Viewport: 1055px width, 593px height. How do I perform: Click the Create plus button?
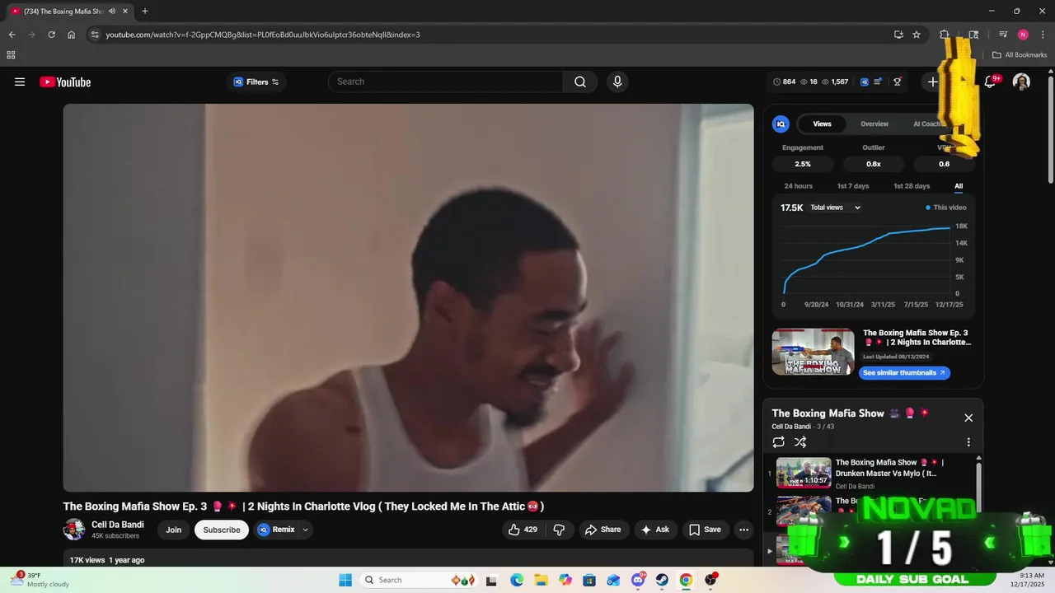click(x=932, y=82)
